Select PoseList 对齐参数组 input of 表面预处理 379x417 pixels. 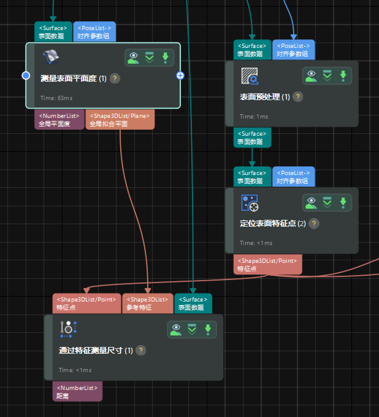coord(293,50)
